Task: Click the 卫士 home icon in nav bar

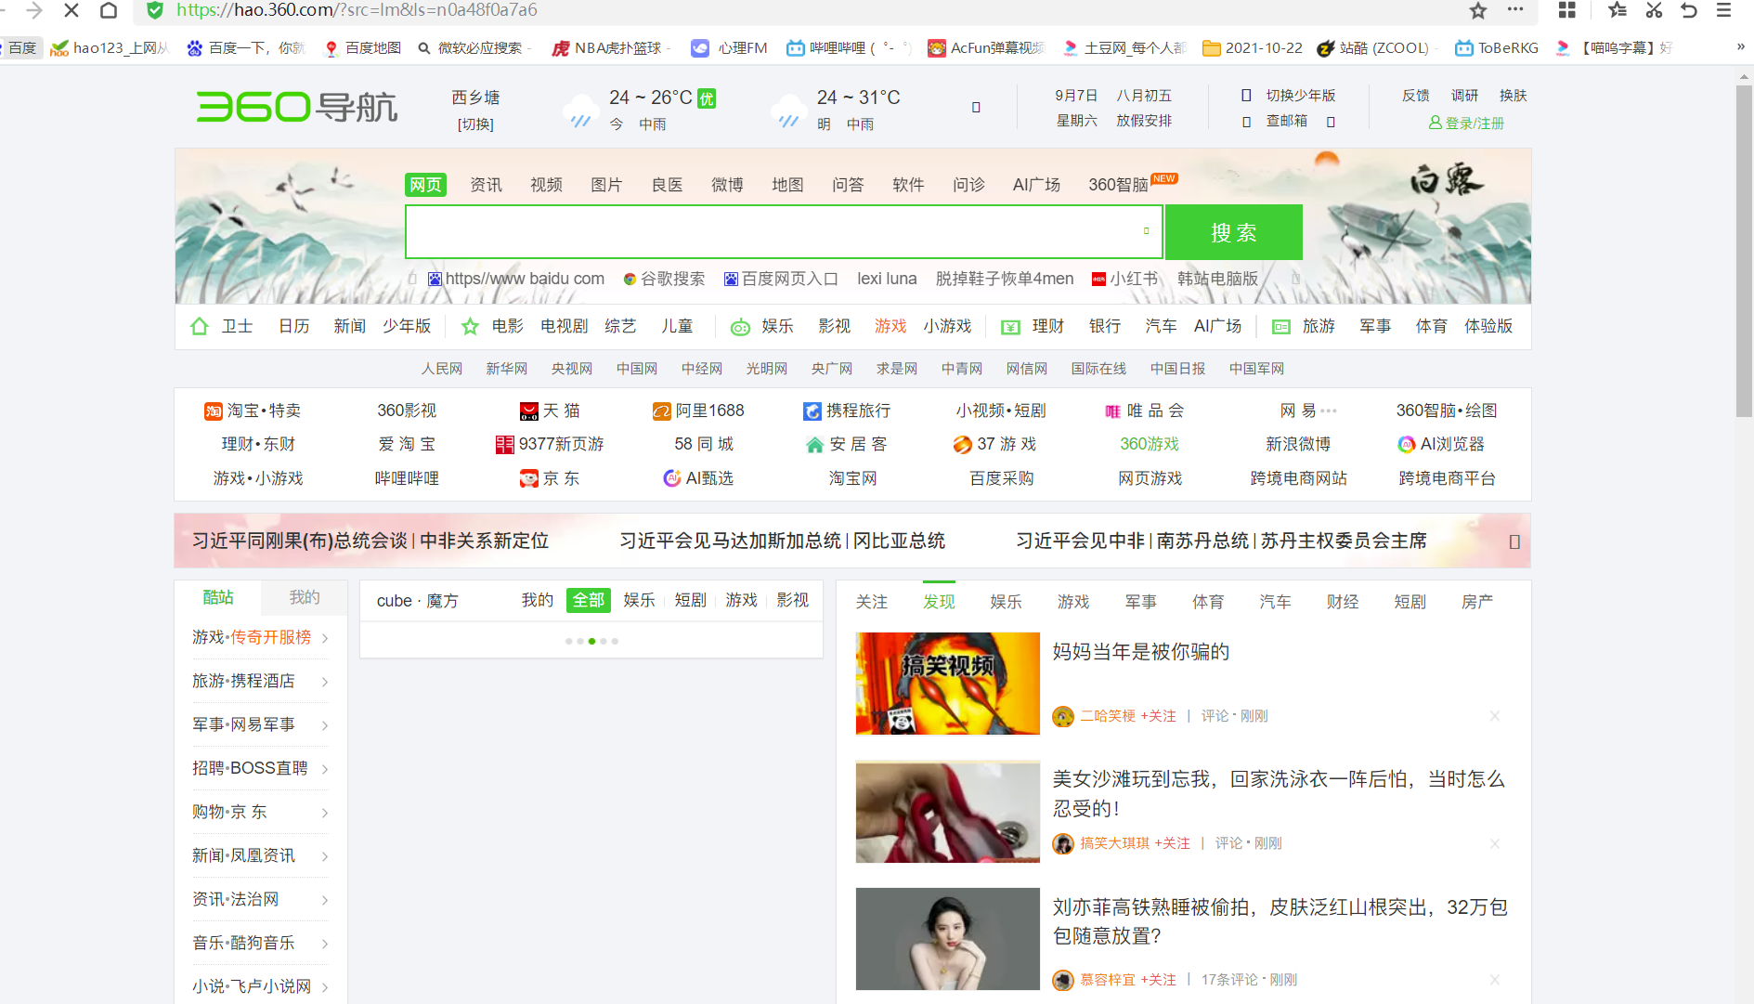Action: [199, 326]
